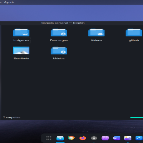Select the Música folder icon
This screenshot has height=143, width=143.
pos(59,50)
